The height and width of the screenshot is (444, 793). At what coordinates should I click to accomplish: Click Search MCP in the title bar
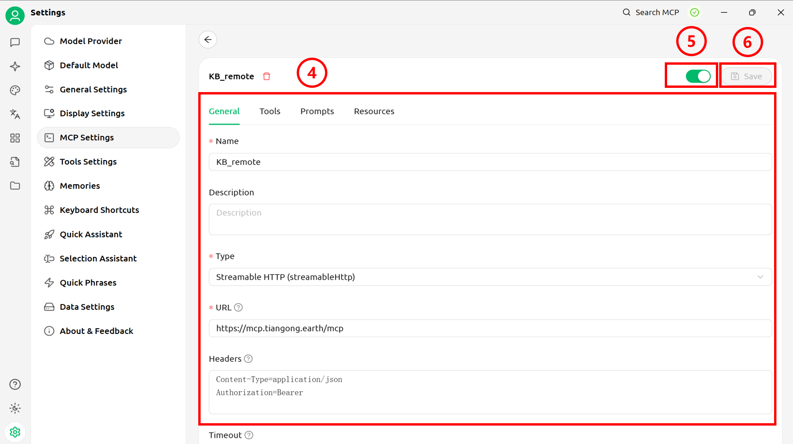click(651, 12)
